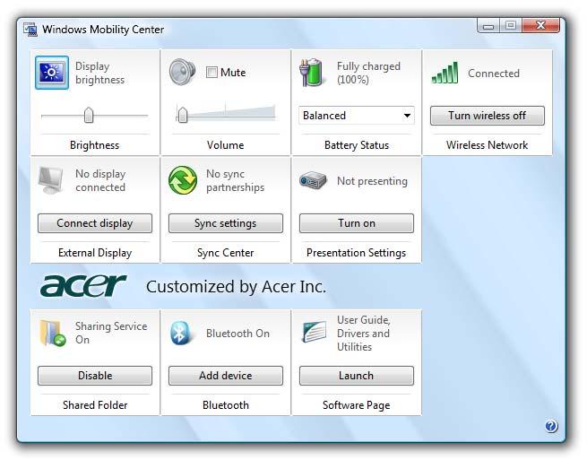Click the 'Sharing Service On' text
Viewport: 587px width, 460px height.
pos(111,333)
